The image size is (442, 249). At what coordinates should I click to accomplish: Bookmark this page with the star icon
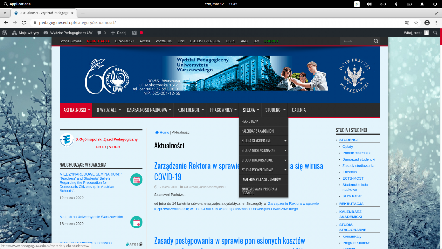point(416,23)
